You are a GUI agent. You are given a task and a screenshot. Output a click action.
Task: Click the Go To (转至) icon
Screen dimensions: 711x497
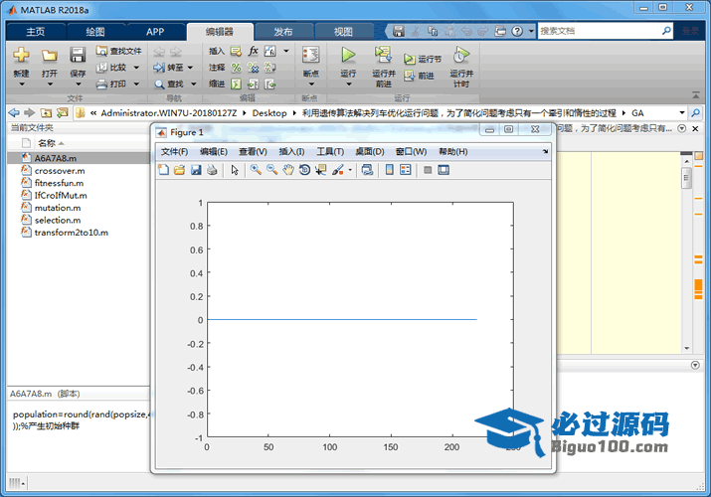tap(159, 68)
